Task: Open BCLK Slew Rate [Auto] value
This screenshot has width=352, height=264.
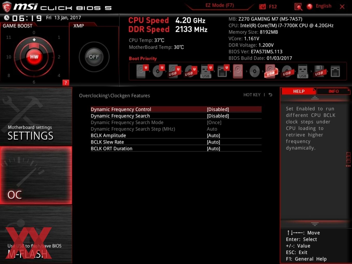Action: coord(214,142)
